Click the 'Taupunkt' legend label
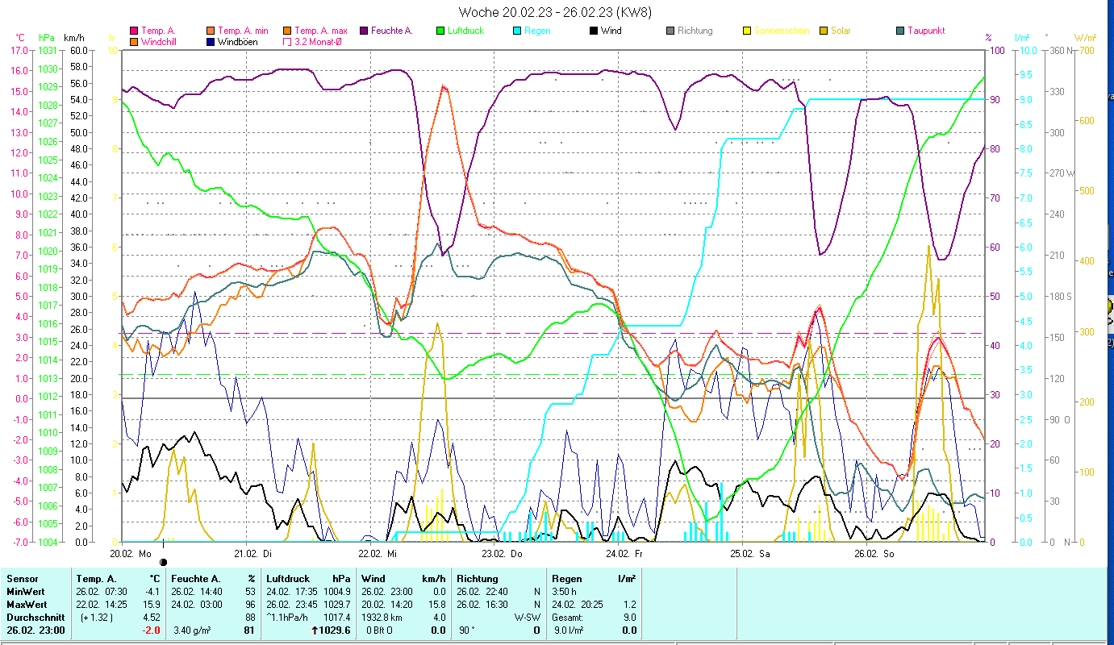Screen dimensions: 1114x645 (x=926, y=31)
